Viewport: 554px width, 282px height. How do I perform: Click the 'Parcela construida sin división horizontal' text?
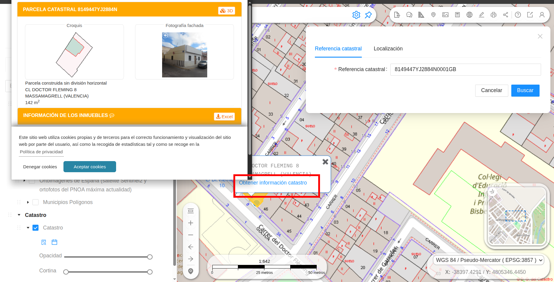(66, 83)
